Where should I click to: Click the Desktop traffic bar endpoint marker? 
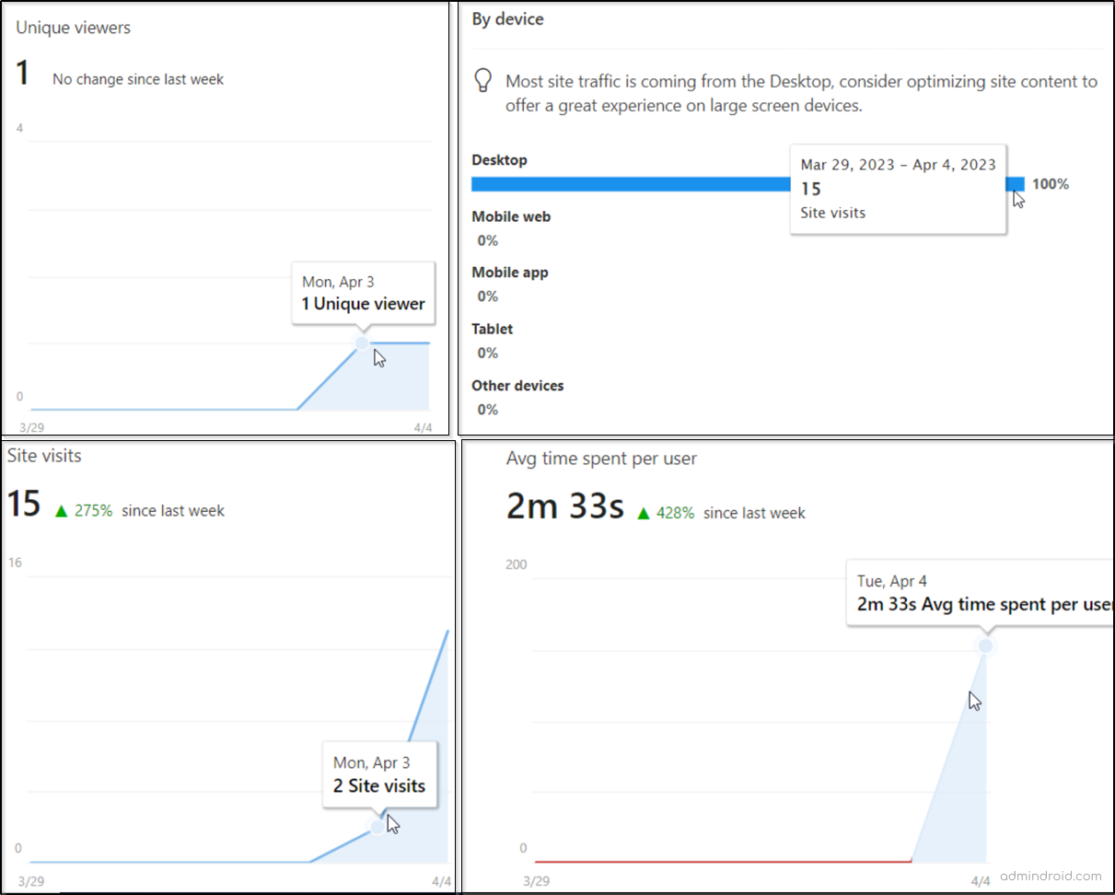pyautogui.click(x=1016, y=184)
